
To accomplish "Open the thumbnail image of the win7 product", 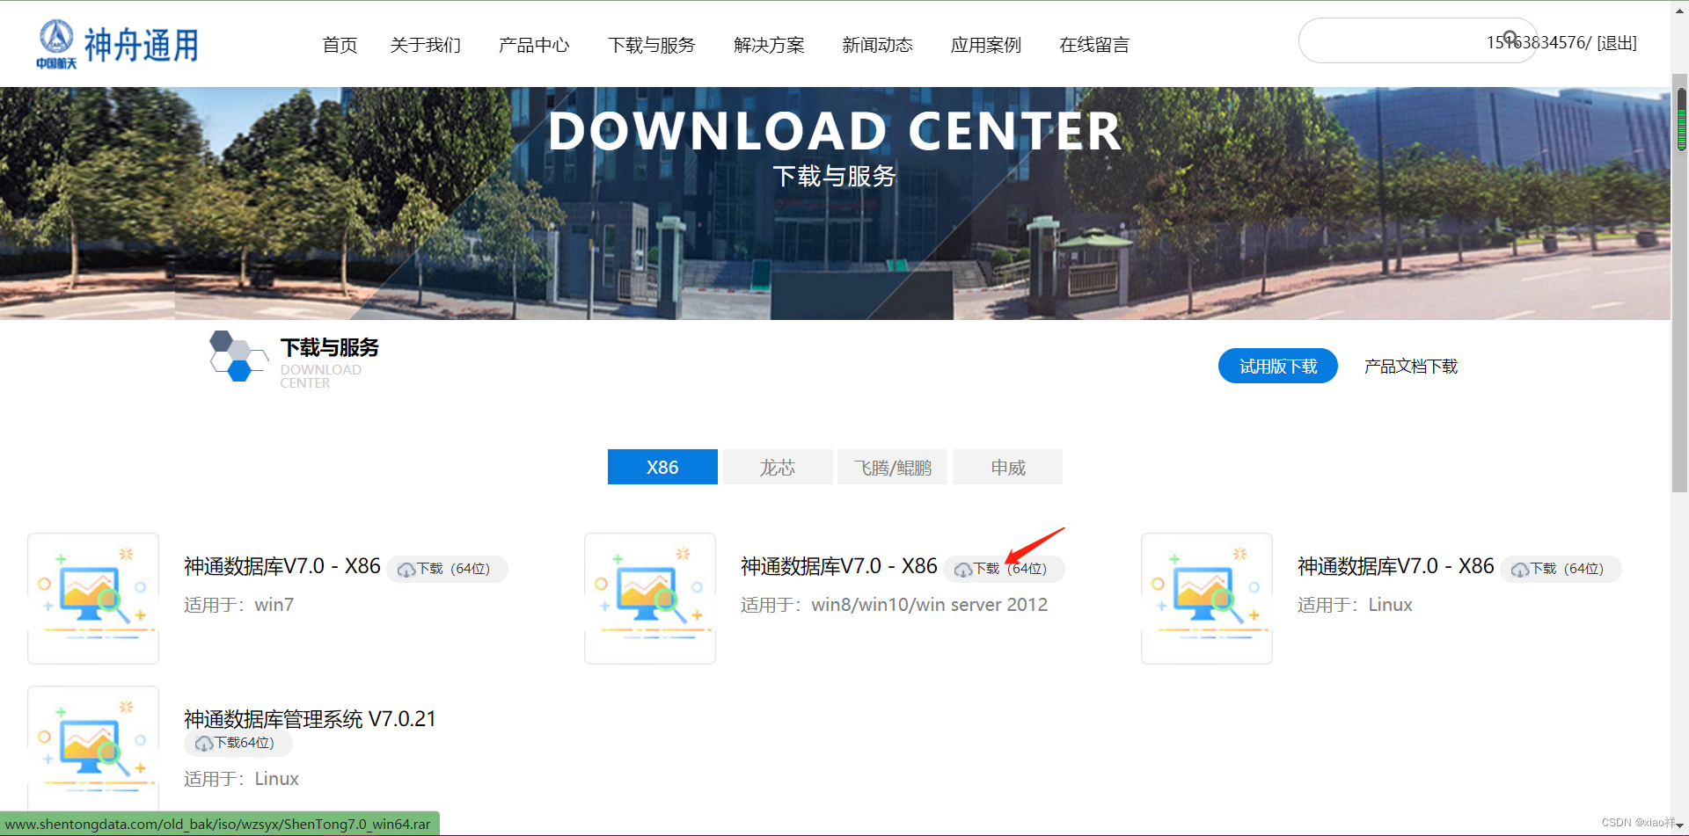I will (93, 598).
